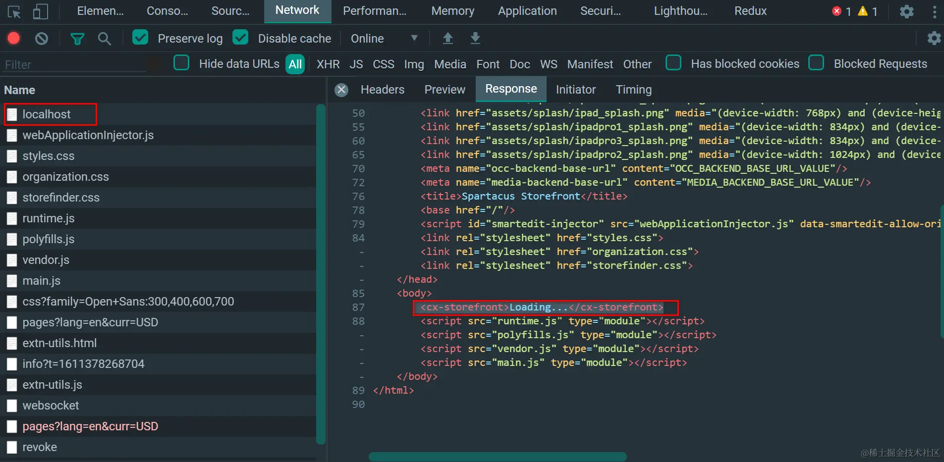The height and width of the screenshot is (462, 944).
Task: Toggle the device toolbar icon
Action: (x=41, y=11)
